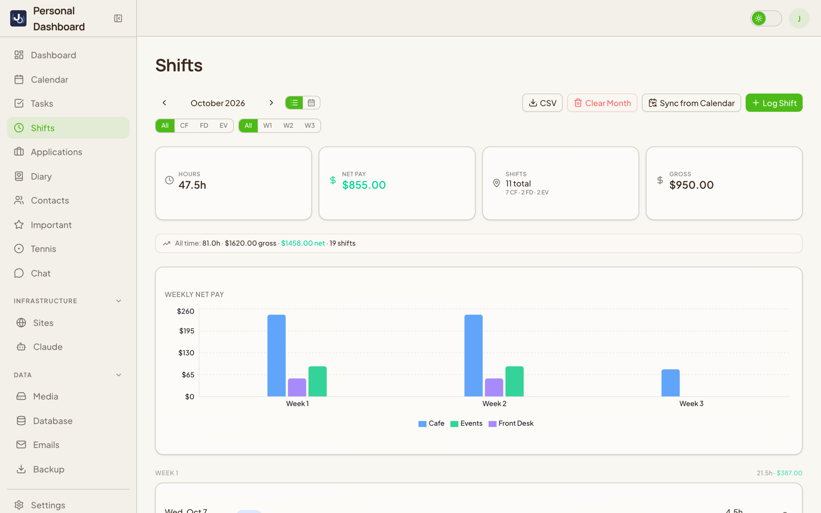
Task: Click Sync from Calendar button
Action: (x=691, y=103)
